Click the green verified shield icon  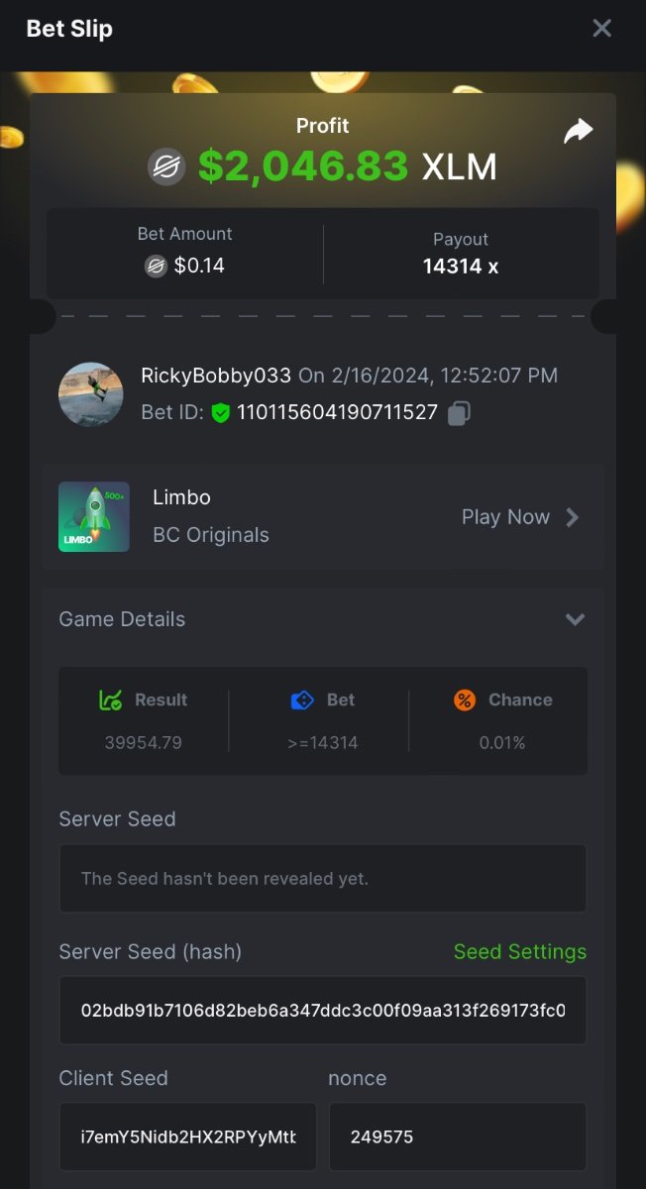click(x=221, y=413)
